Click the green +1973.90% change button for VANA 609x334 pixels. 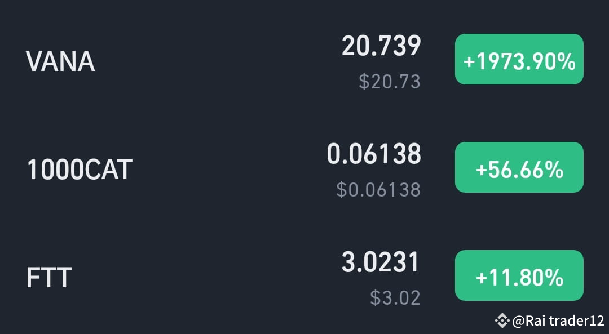pos(519,59)
